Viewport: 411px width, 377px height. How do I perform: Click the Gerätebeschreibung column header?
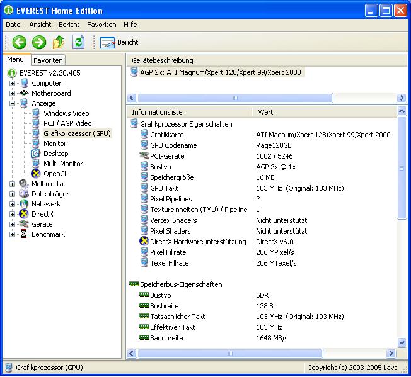click(267, 60)
